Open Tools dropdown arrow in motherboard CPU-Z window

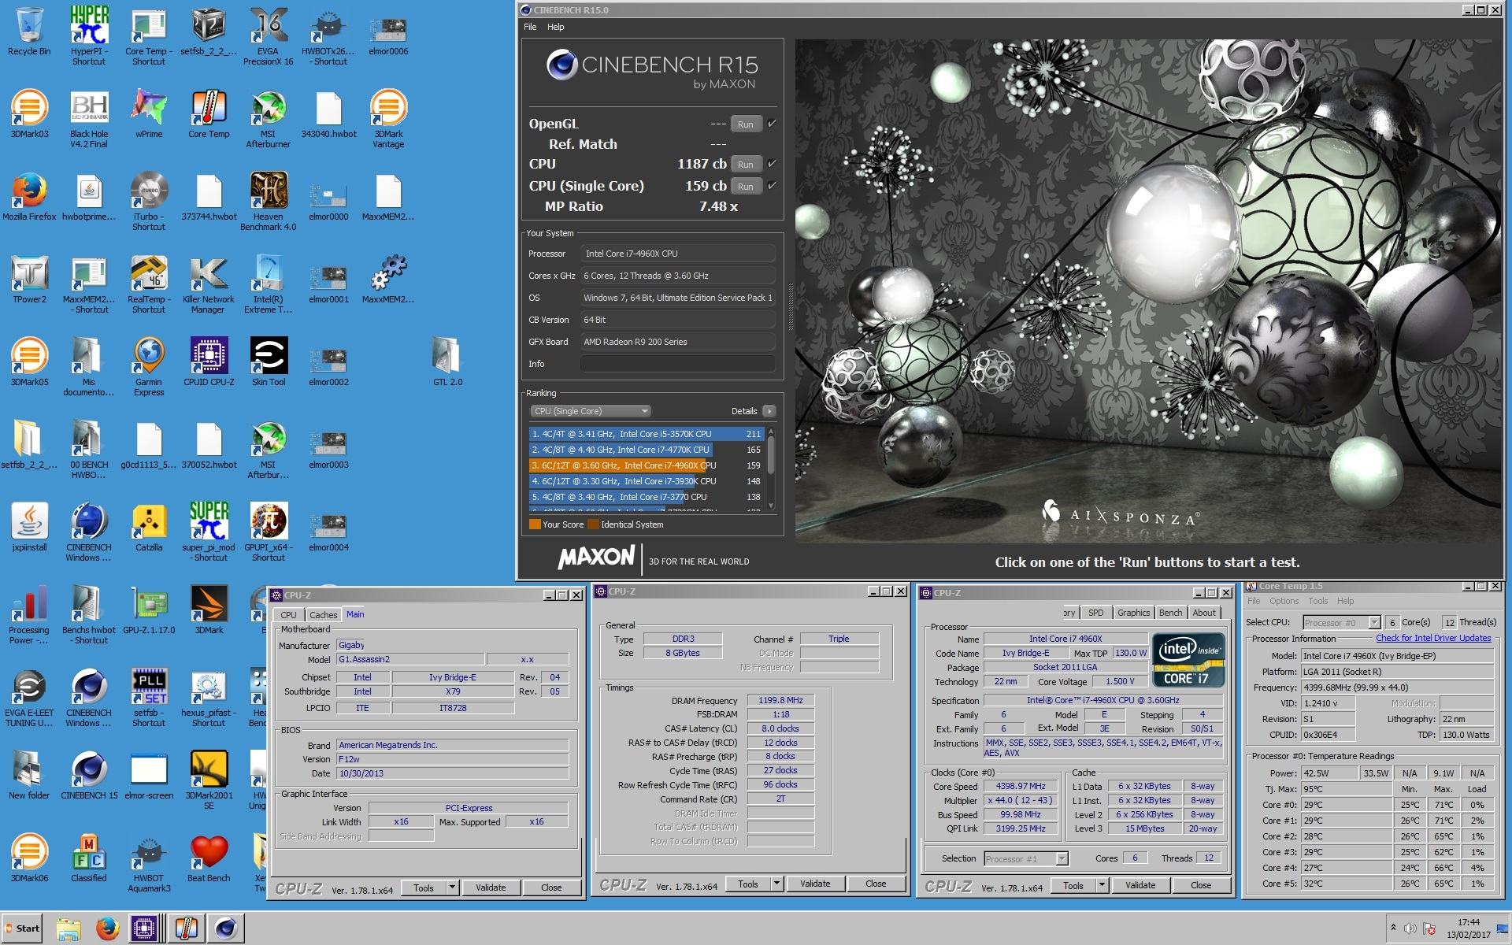pyautogui.click(x=452, y=888)
